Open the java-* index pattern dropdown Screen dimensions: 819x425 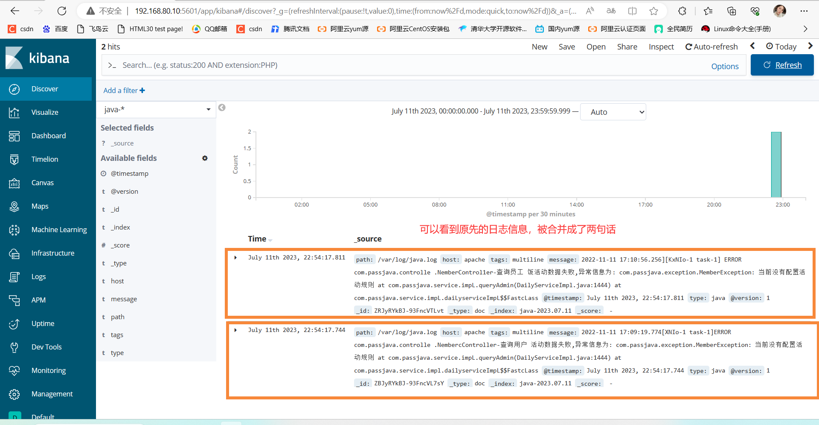[157, 110]
